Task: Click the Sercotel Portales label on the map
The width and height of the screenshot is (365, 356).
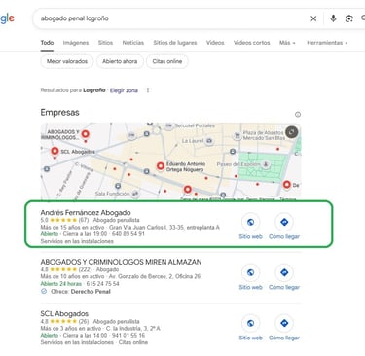Action: pyautogui.click(x=195, y=125)
